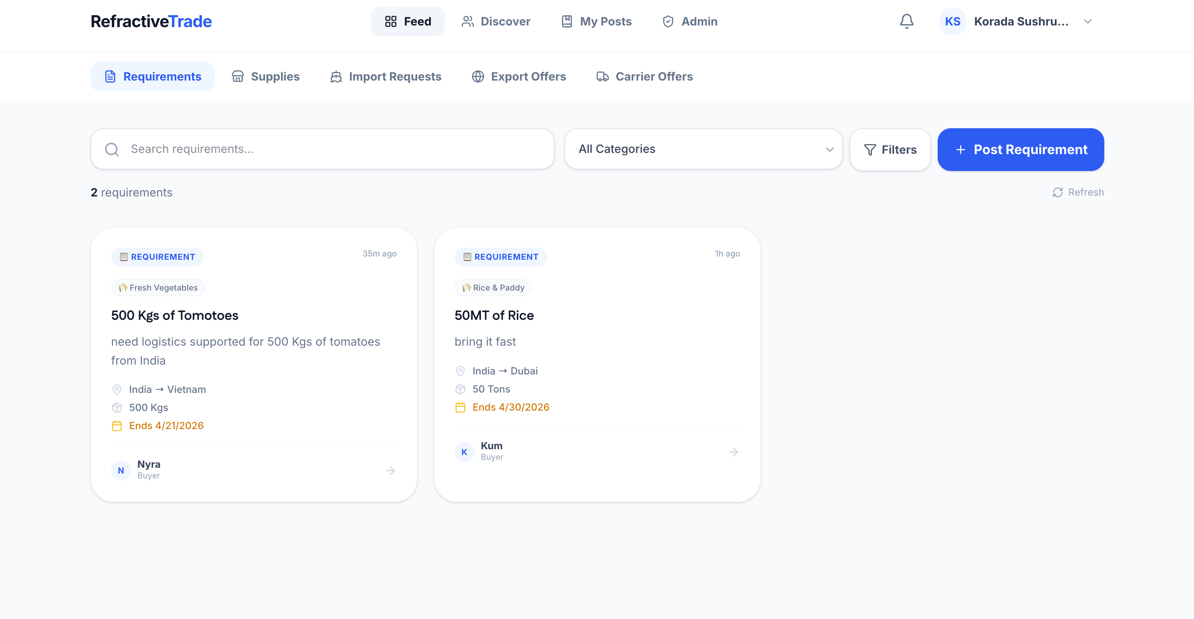1194x619 pixels.
Task: Open the Filters panel
Action: (890, 150)
